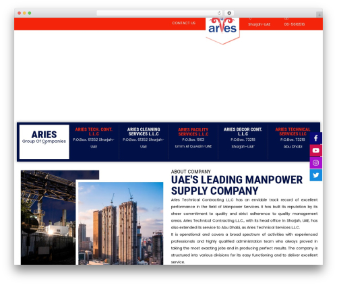Viewport: 337px width, 285px height.
Task: Select the ARIES DECOR CONT. L.L.C heading
Action: [x=243, y=131]
